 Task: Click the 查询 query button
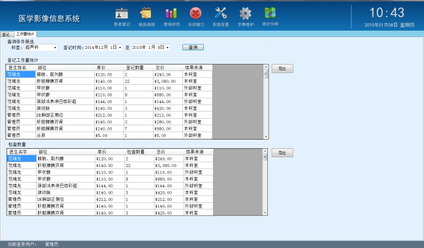point(193,47)
